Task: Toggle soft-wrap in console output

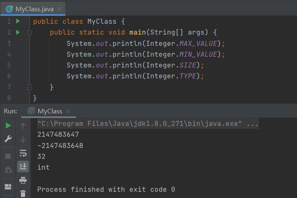Action: [x=23, y=153]
